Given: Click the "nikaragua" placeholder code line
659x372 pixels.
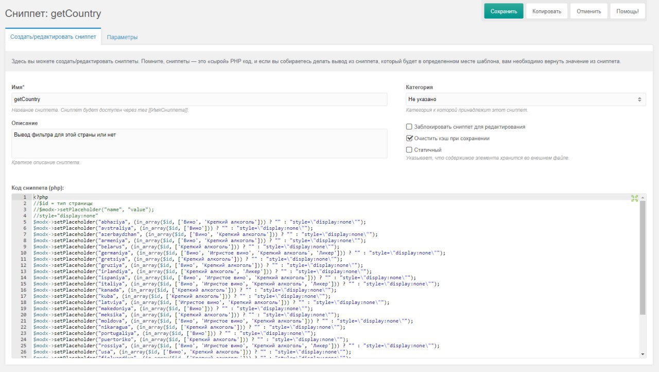Looking at the screenshot, I should coord(189,327).
